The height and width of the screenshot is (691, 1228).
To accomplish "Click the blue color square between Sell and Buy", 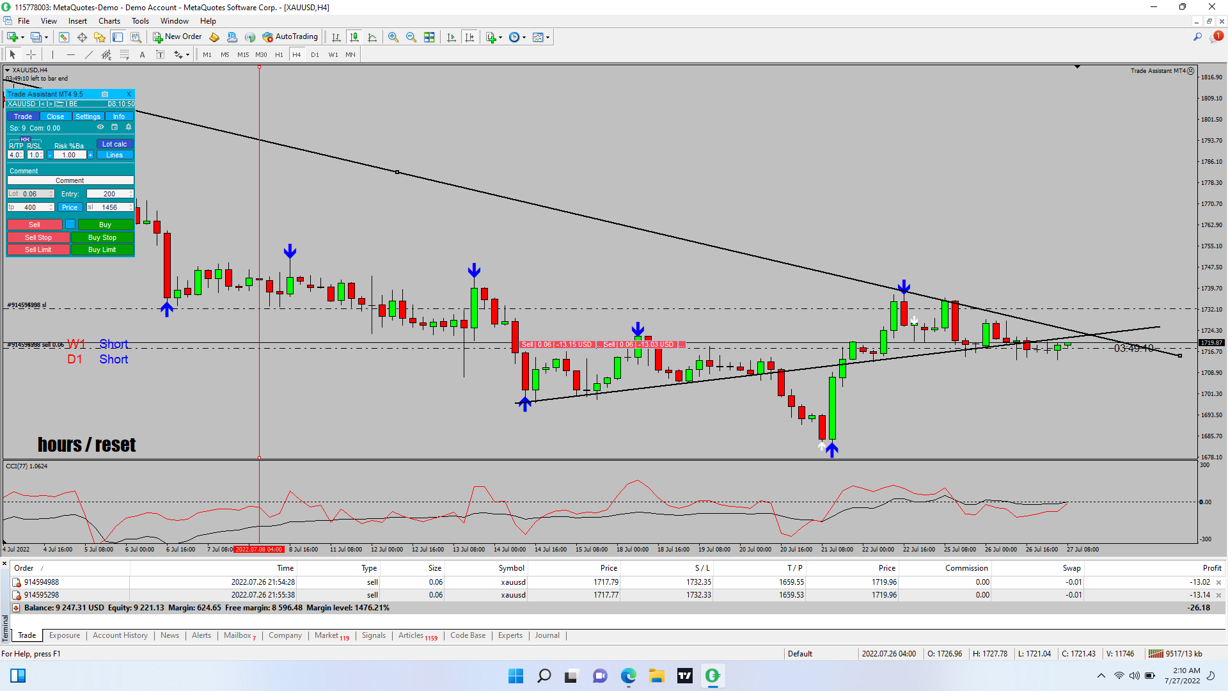I will (70, 225).
